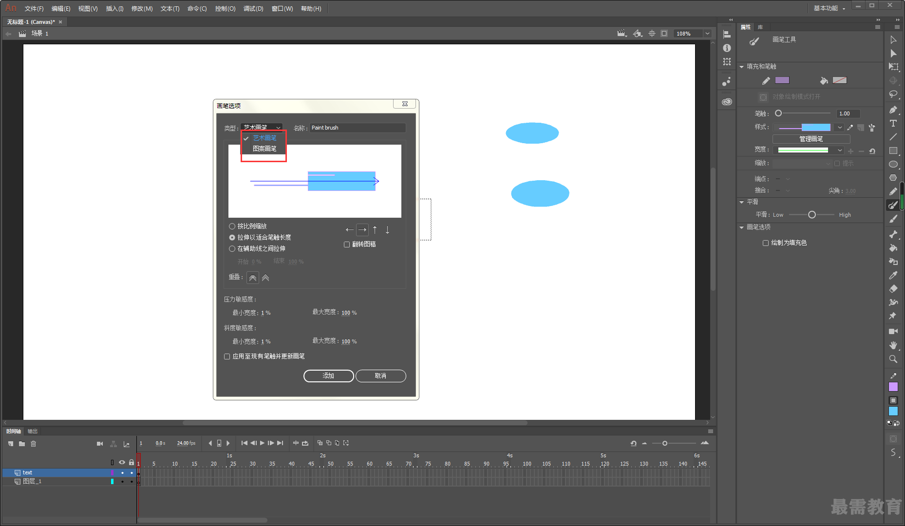Select the Eyedropper tool
Viewport: 905px width, 526px height.
pos(893,275)
